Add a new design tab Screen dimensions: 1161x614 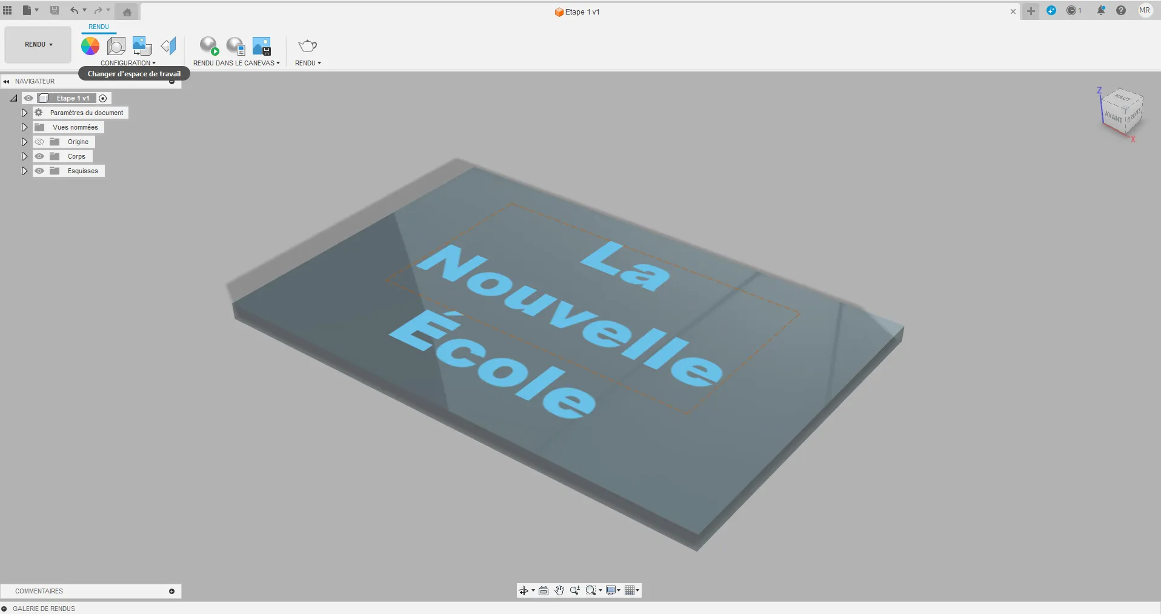1031,11
